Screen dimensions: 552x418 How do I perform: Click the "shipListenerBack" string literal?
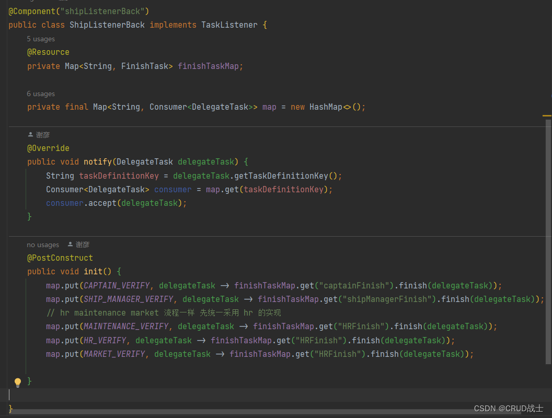[x=102, y=11]
